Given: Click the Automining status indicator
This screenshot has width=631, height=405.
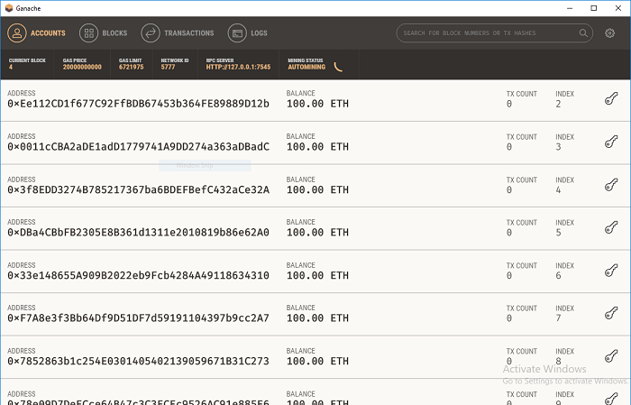Looking at the screenshot, I should (x=306, y=67).
